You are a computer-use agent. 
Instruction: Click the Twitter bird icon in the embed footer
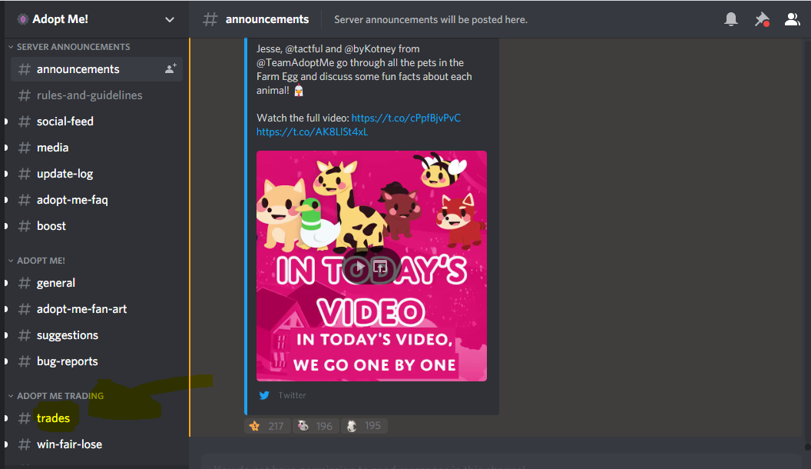(x=264, y=395)
